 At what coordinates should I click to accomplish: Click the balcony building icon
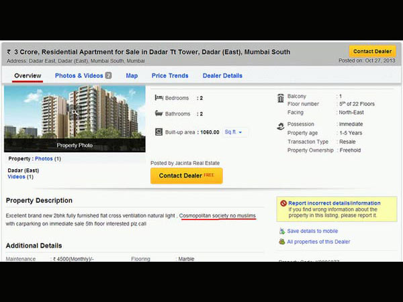coord(281,98)
